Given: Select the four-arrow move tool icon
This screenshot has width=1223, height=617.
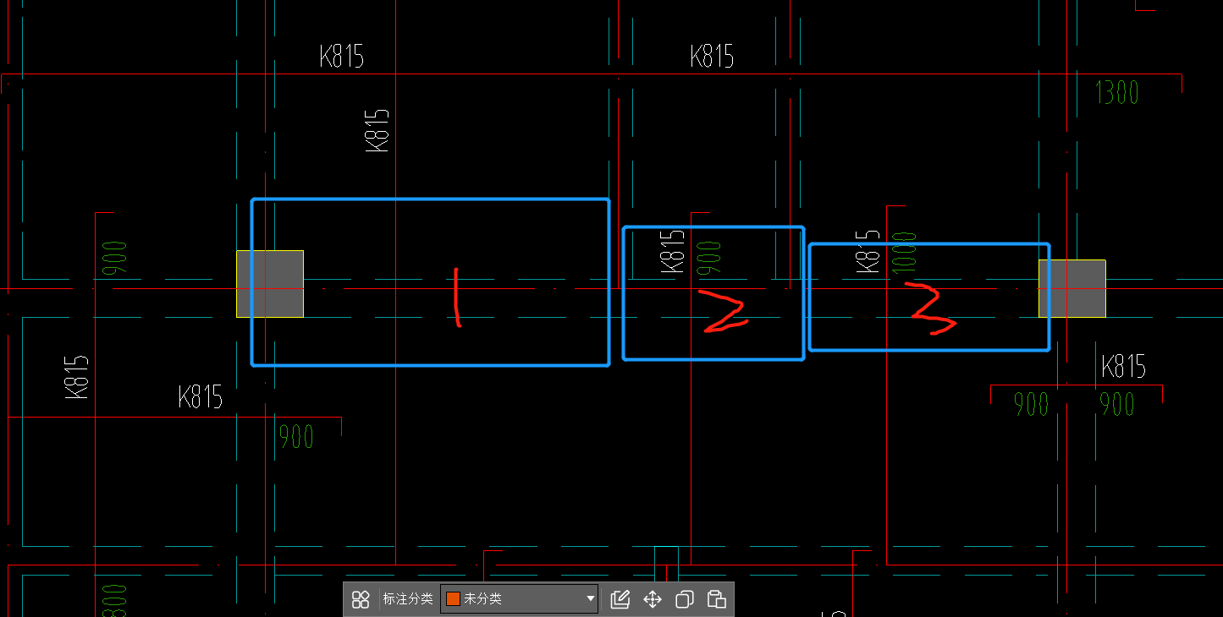Looking at the screenshot, I should pos(653,599).
